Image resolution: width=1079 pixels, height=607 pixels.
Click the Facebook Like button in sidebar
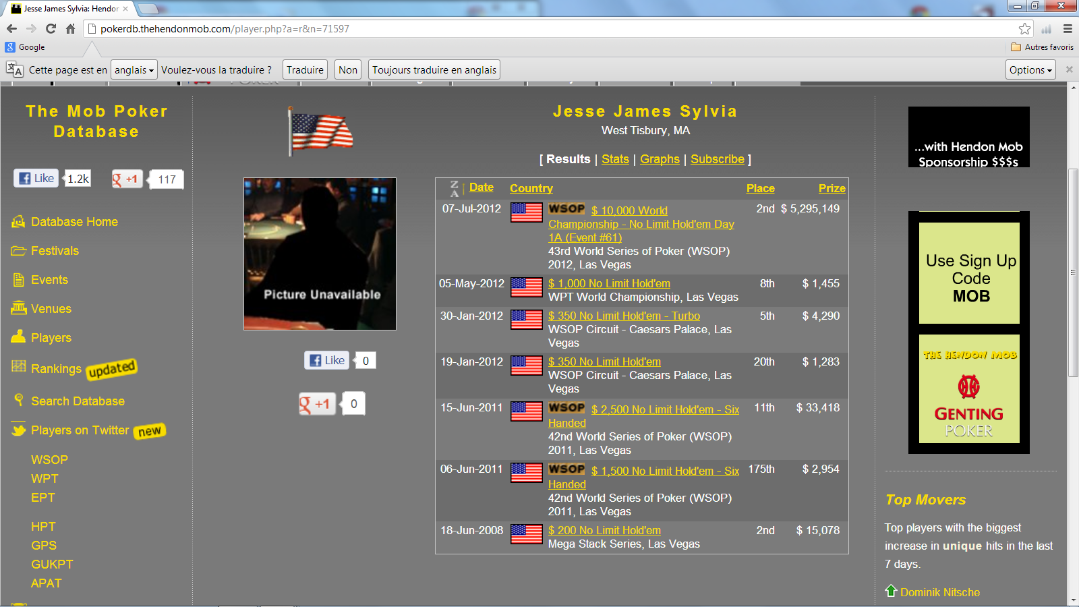point(36,178)
